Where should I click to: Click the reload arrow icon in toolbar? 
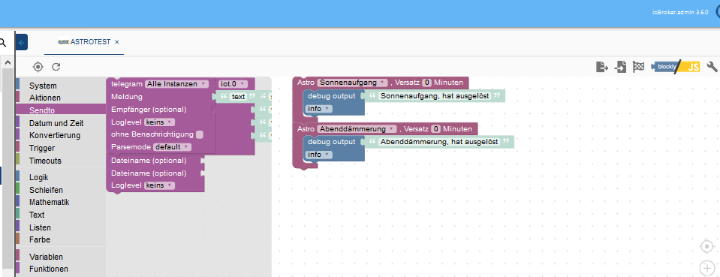(x=56, y=67)
